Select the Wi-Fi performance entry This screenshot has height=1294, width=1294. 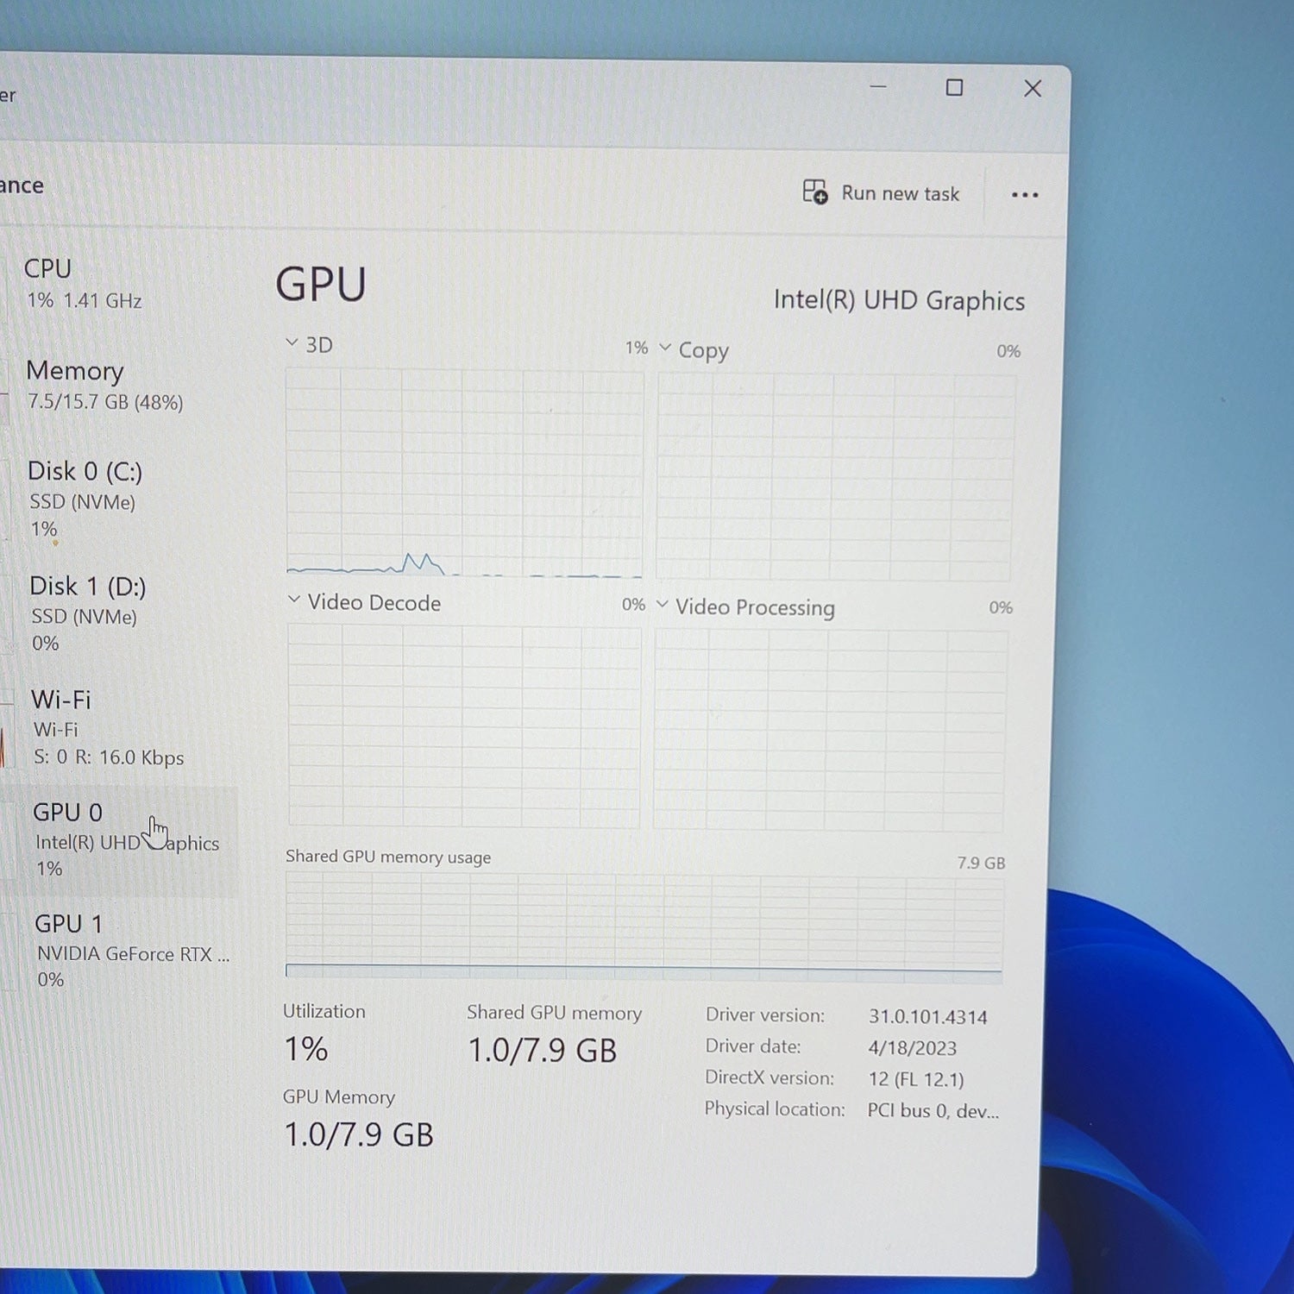click(x=121, y=727)
